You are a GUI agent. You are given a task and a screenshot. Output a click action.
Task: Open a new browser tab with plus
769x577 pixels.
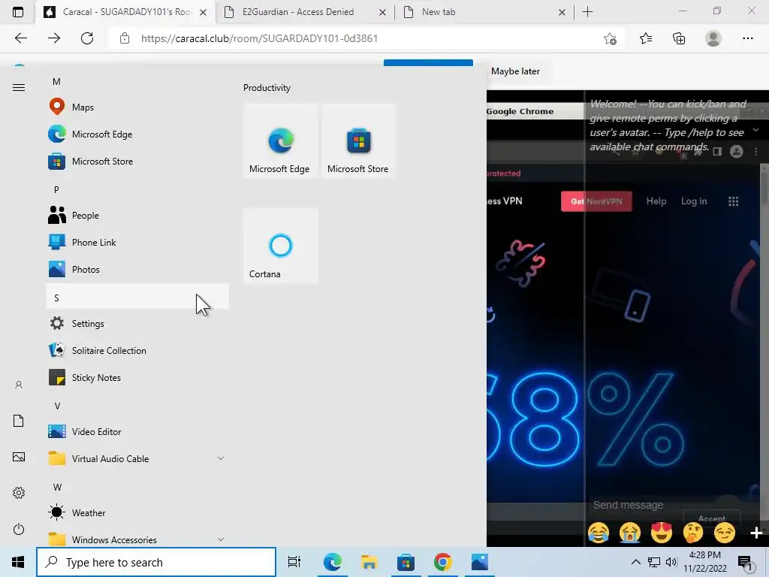[x=587, y=12]
